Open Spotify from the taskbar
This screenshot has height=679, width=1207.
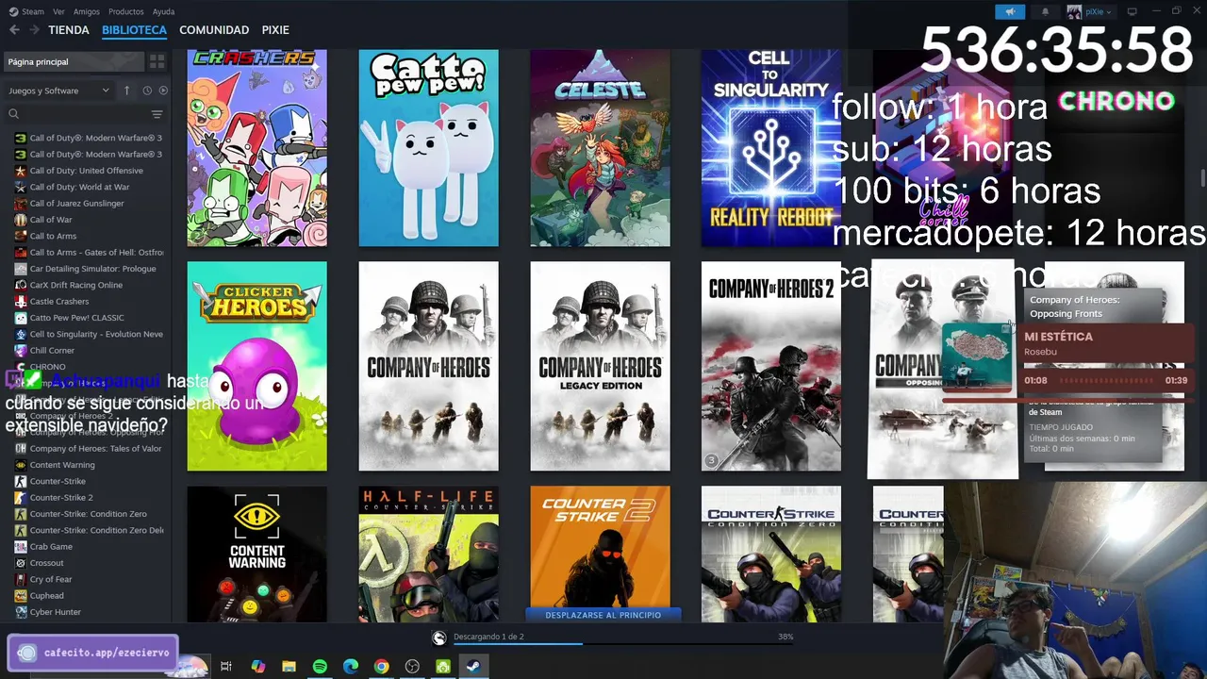click(x=320, y=667)
